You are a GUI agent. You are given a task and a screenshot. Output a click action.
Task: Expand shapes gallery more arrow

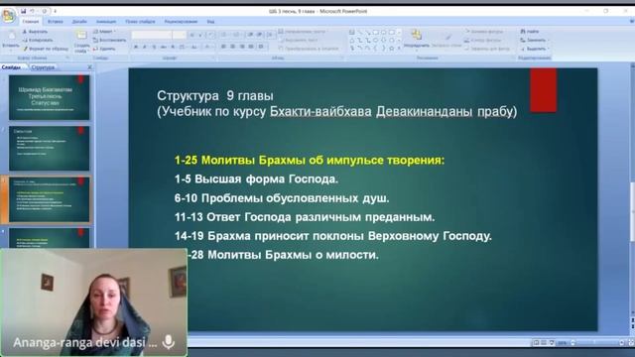point(399,49)
